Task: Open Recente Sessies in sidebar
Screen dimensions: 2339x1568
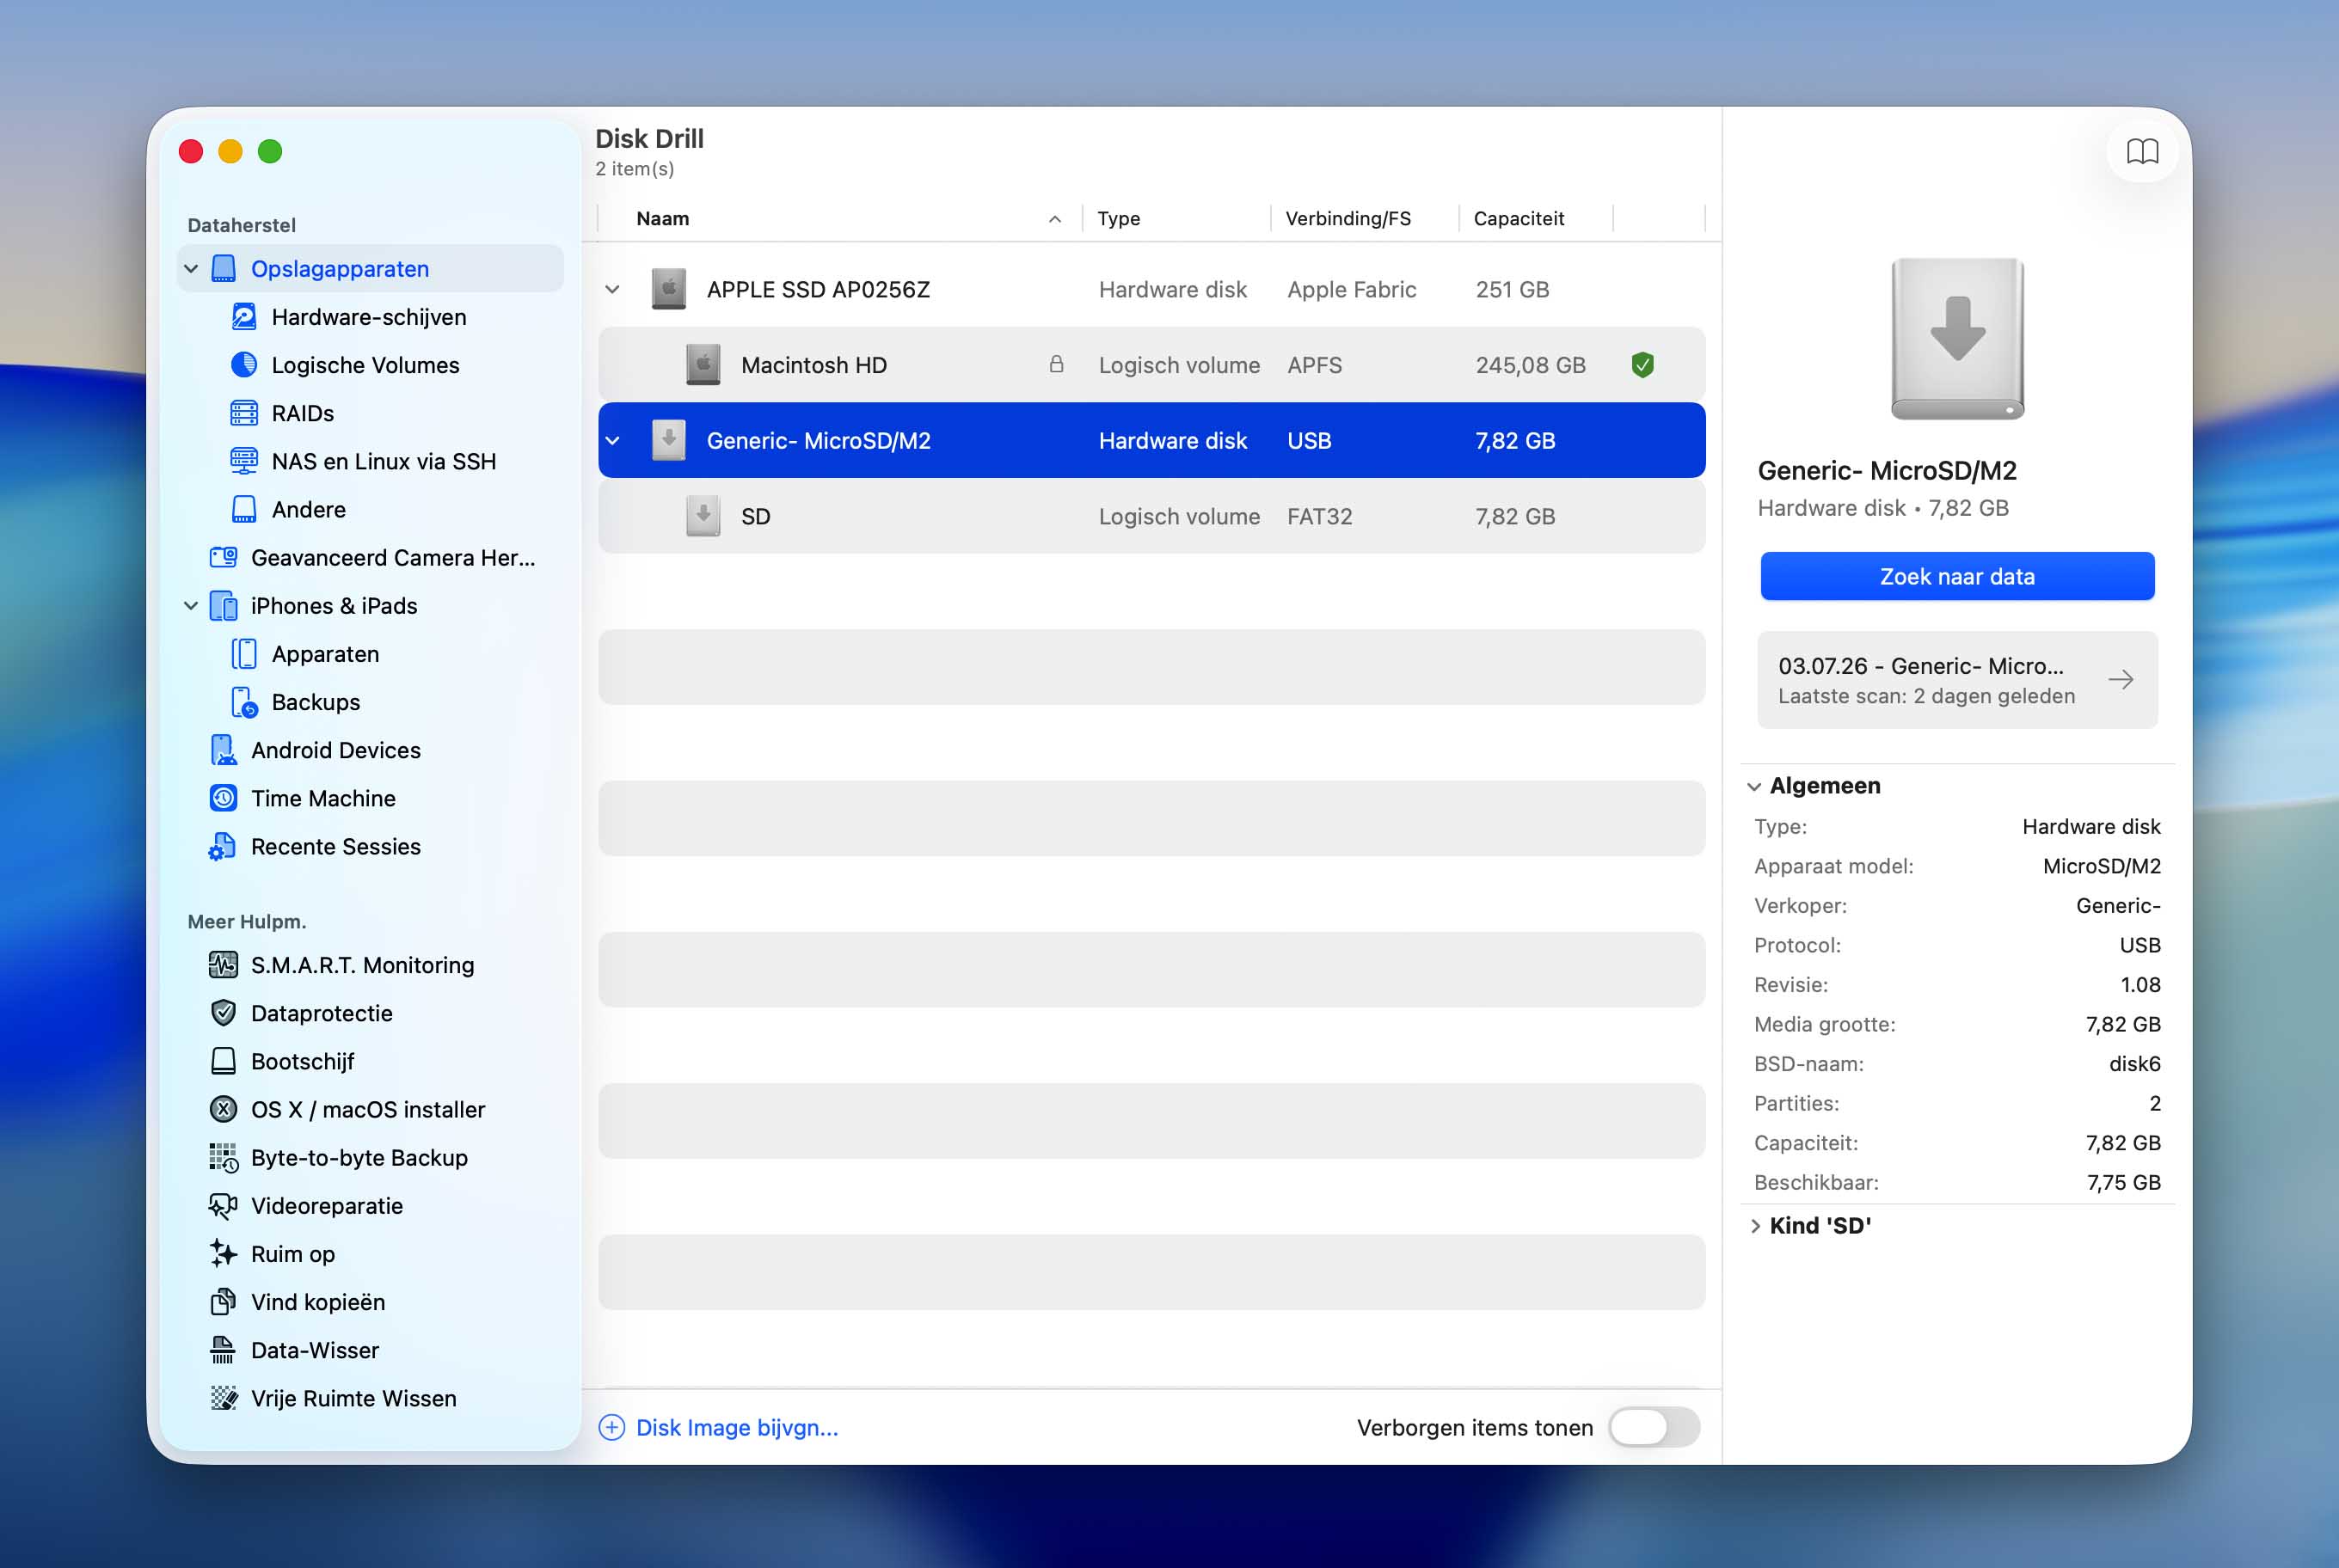Action: point(335,846)
